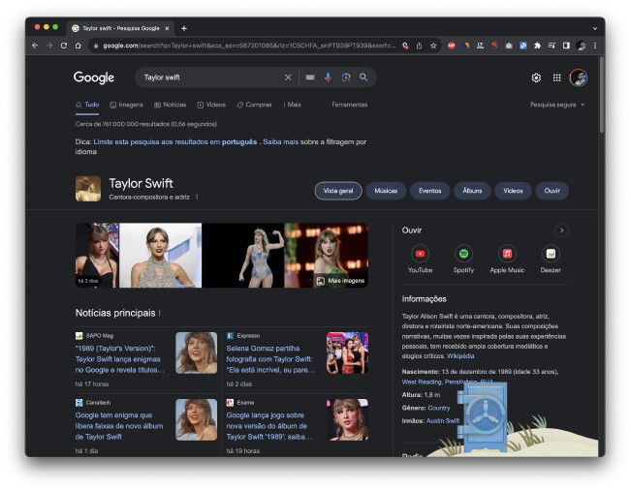The height and width of the screenshot is (490, 630).
Task: Open the Chrome profile avatar in toolbar
Action: point(581,46)
